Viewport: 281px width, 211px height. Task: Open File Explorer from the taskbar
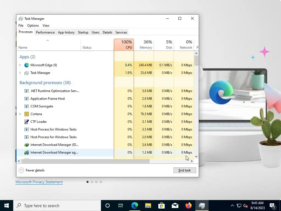point(148,206)
